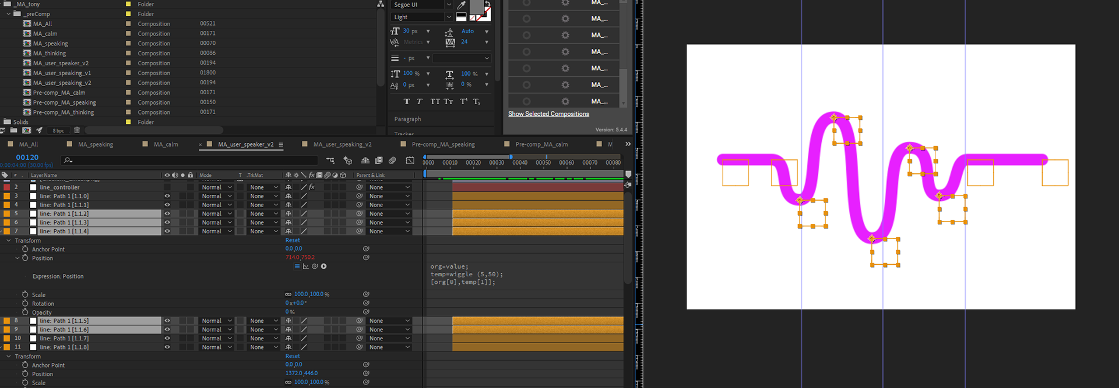Switch to the Pre-comp_MA_speaking timeline tab

click(443, 144)
